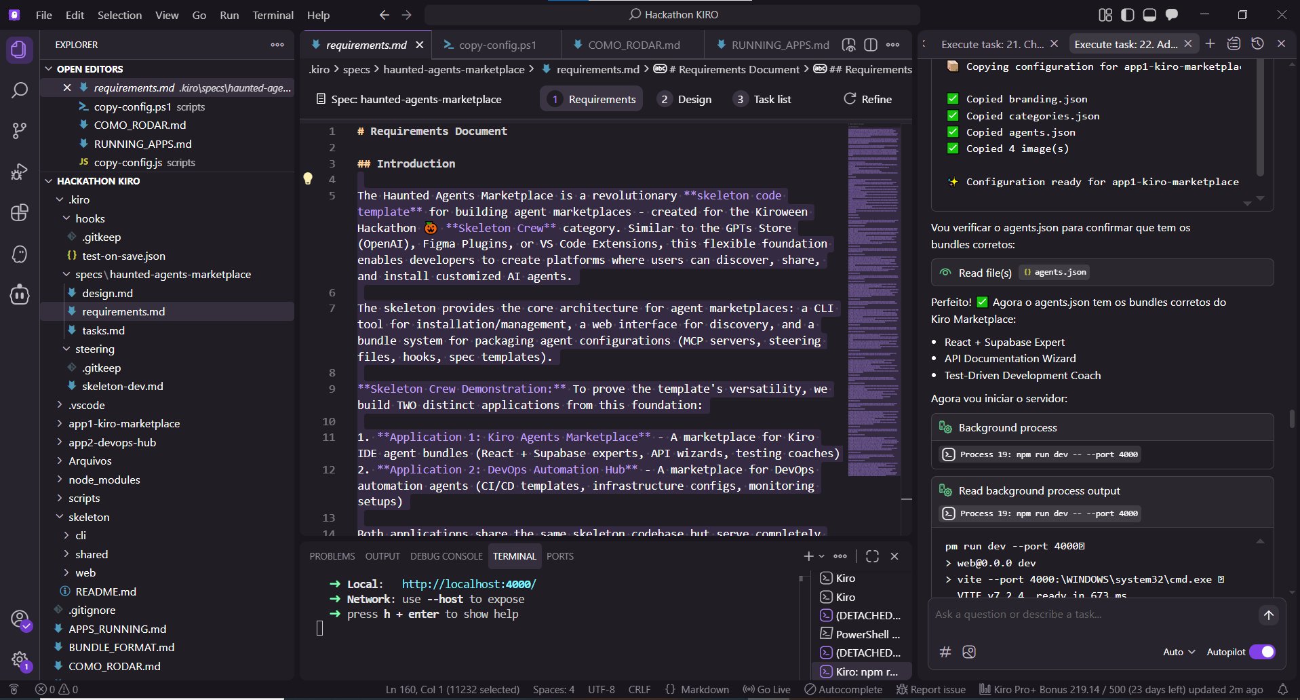Open the File menu
Image resolution: width=1300 pixels, height=700 pixels.
(44, 15)
